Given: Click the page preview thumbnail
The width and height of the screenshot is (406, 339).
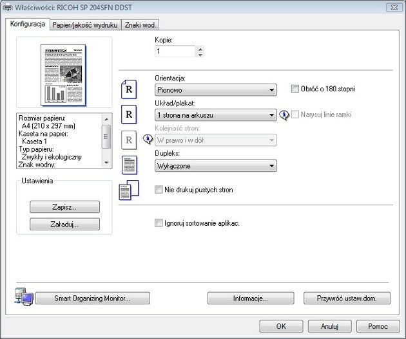Looking at the screenshot, I should (x=63, y=75).
